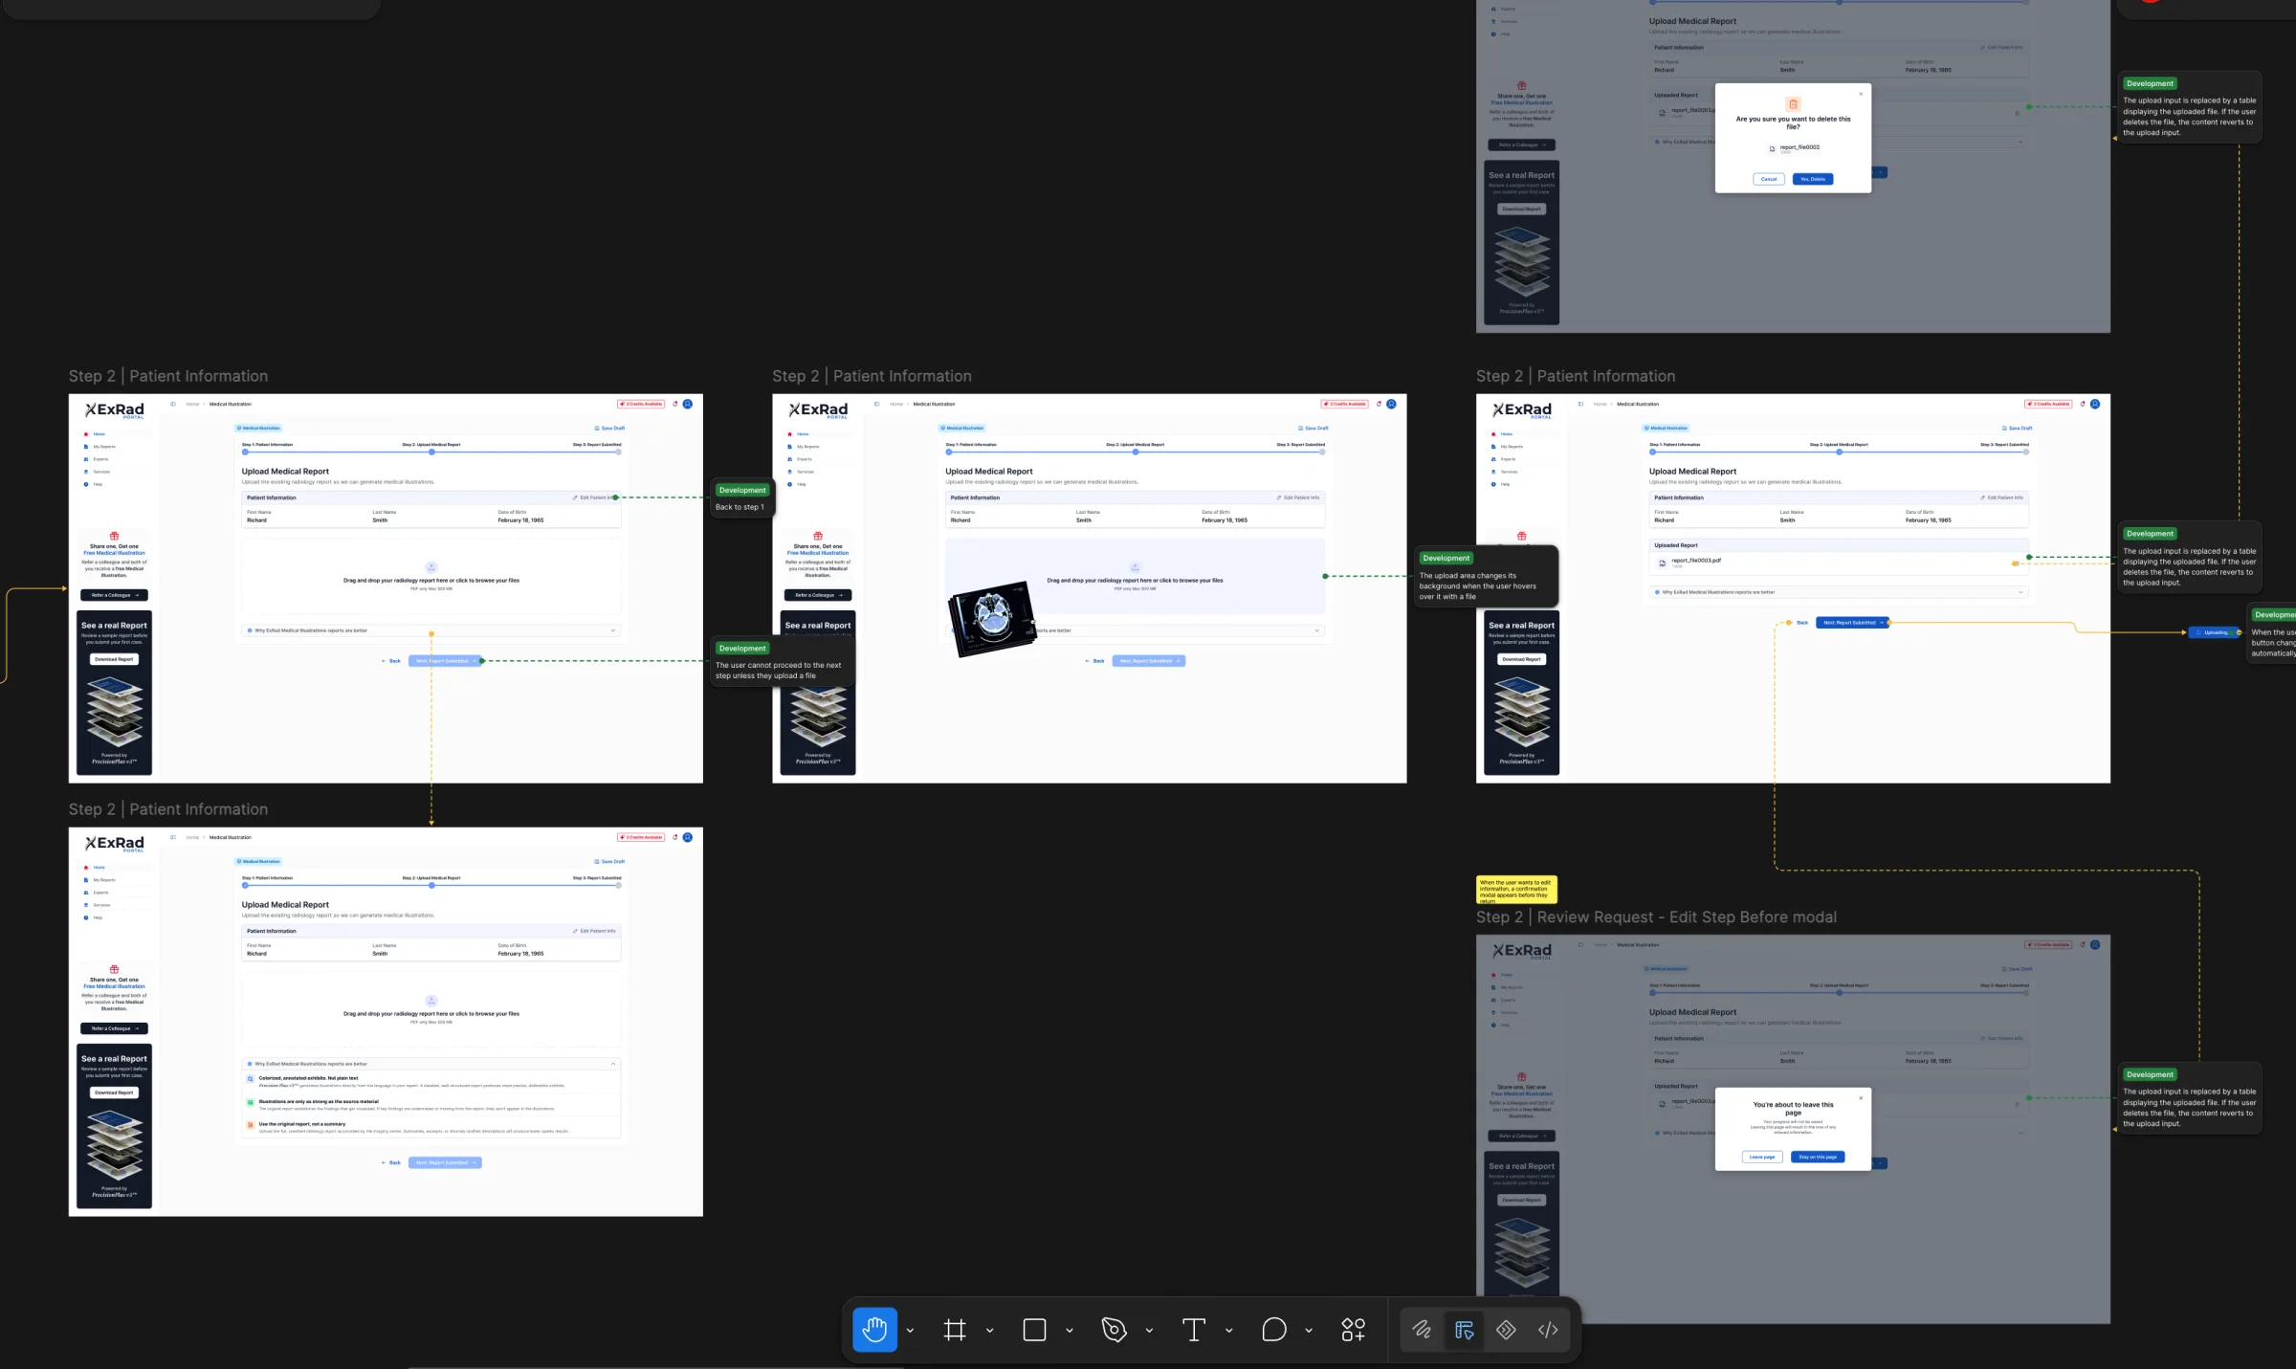This screenshot has height=1369, width=2296.
Task: Switch to Dev Mode diamond toggle
Action: [1506, 1330]
